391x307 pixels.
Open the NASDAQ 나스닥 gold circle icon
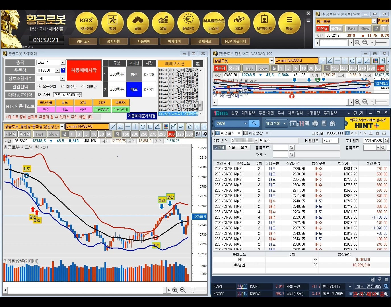click(214, 23)
